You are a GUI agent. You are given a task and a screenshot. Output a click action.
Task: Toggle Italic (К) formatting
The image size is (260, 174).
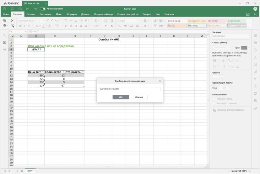coord(24,26)
